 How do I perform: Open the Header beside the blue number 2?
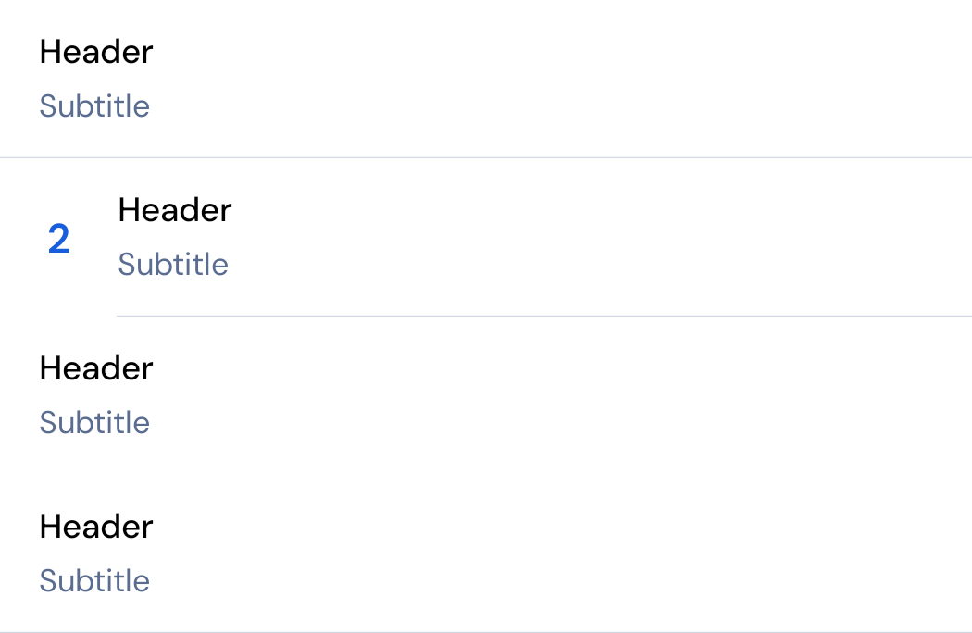point(175,209)
